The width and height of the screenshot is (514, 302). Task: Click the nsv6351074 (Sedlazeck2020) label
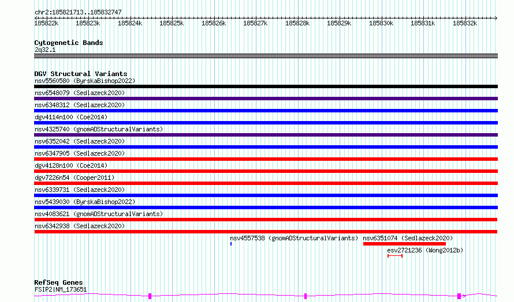[408, 238]
